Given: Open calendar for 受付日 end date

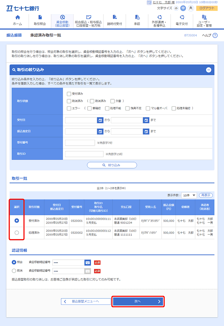Looking at the screenshot, I should coord(146,120).
